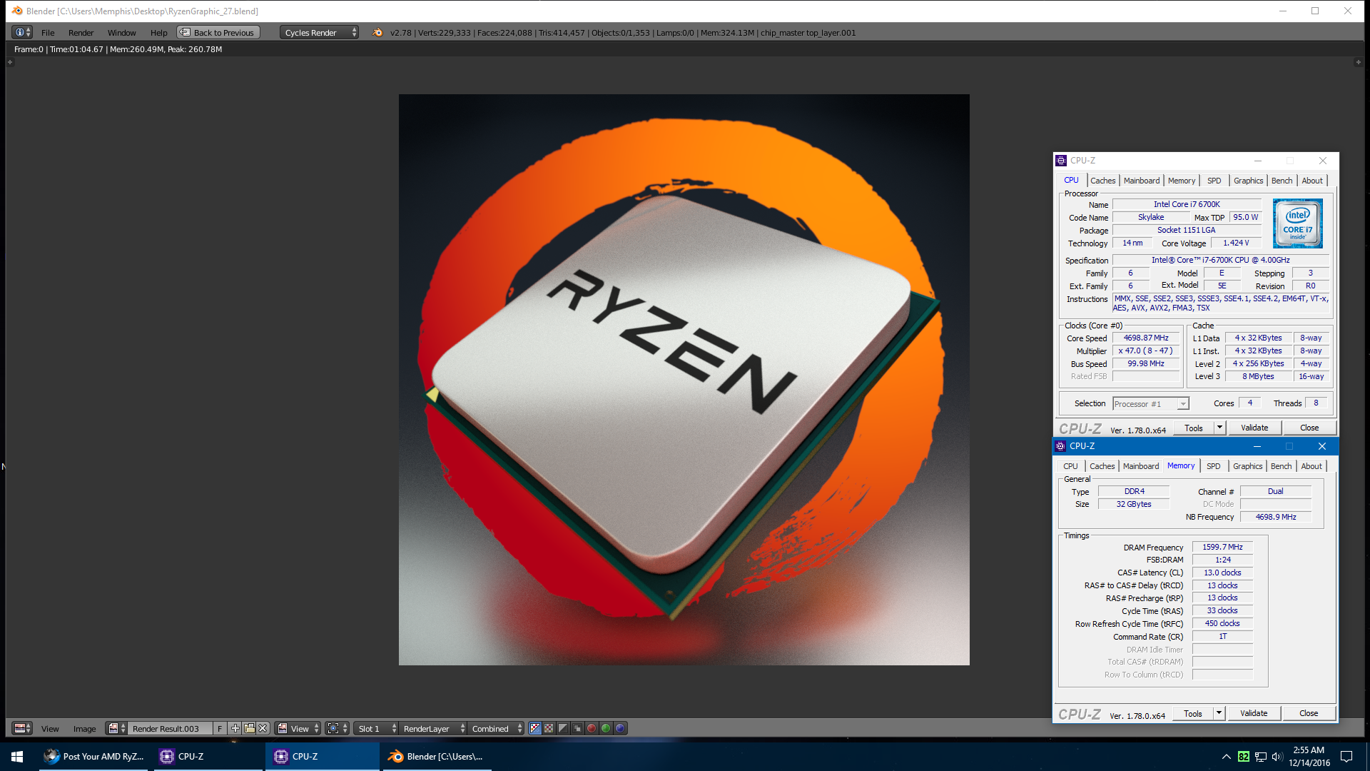Switch to Mainboard tab in upper CPU-Z
Screen dimensions: 1370x771
pyautogui.click(x=1142, y=181)
